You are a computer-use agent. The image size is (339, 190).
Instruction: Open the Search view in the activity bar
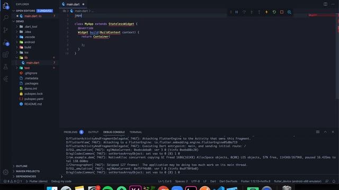point(6,17)
